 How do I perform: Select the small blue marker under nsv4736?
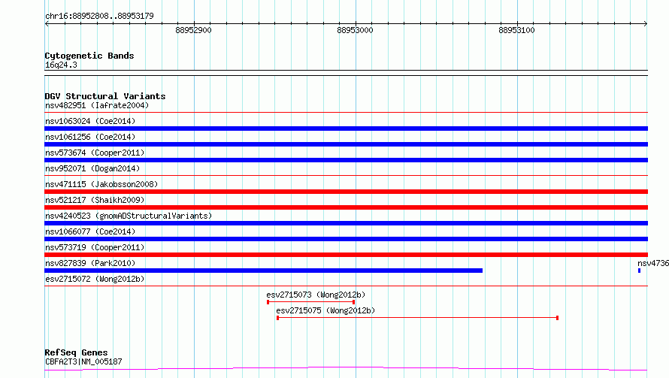coord(639,271)
